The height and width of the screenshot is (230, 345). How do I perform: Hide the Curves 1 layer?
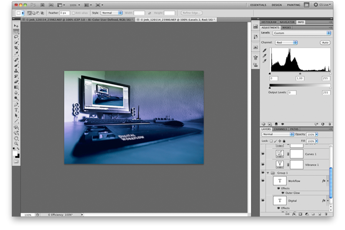pos(263,154)
